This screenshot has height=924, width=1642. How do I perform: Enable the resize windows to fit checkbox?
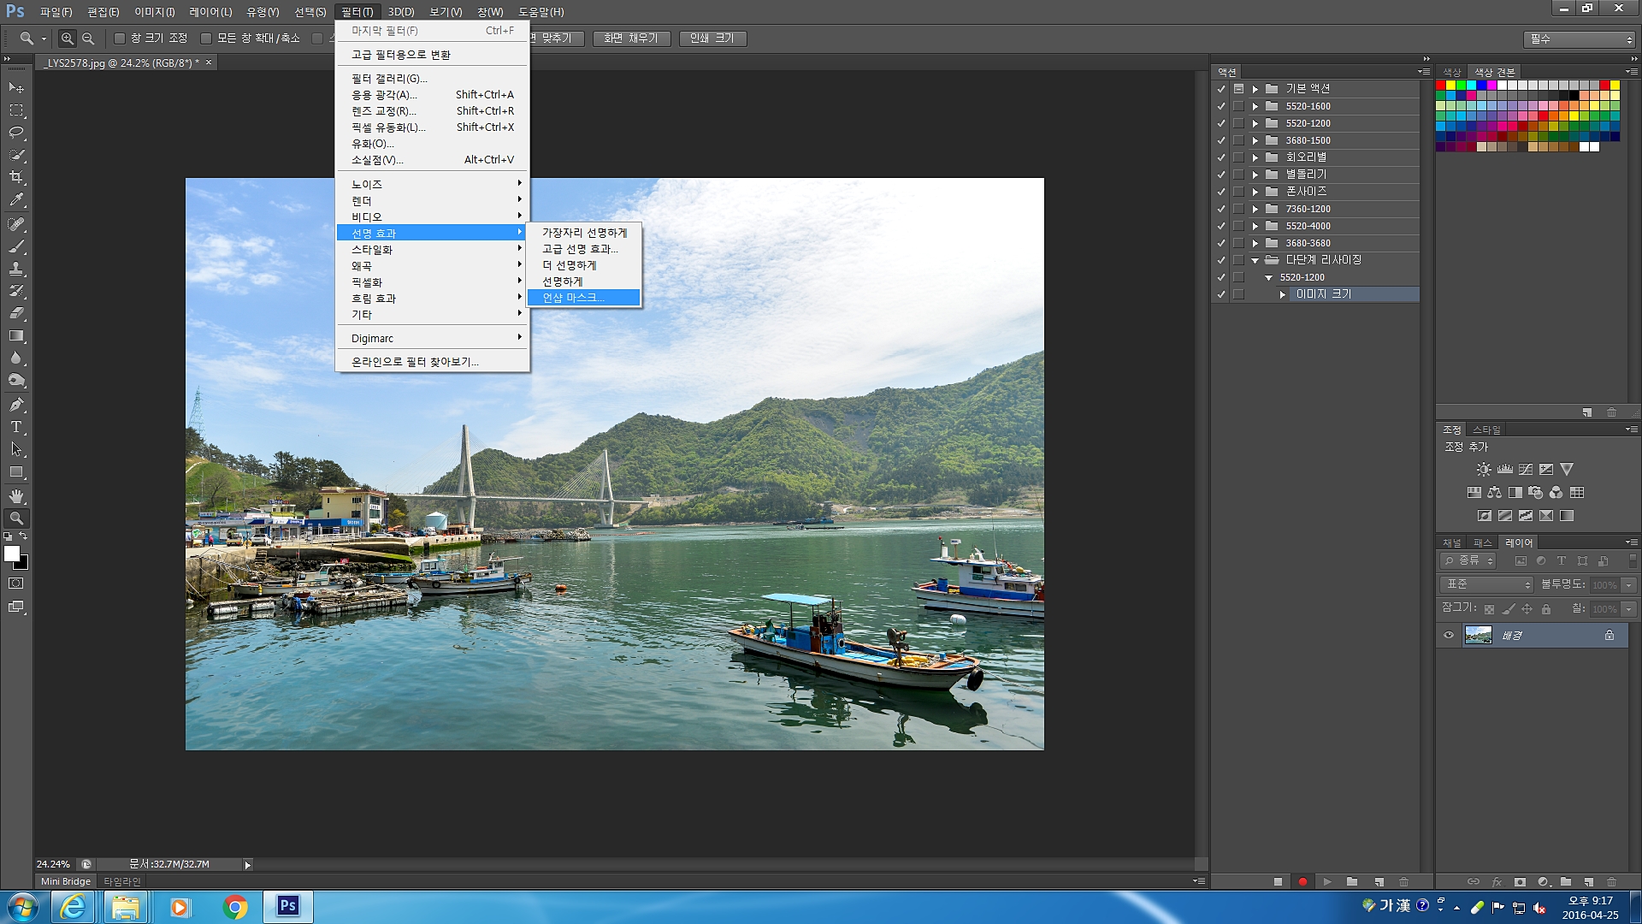(120, 38)
